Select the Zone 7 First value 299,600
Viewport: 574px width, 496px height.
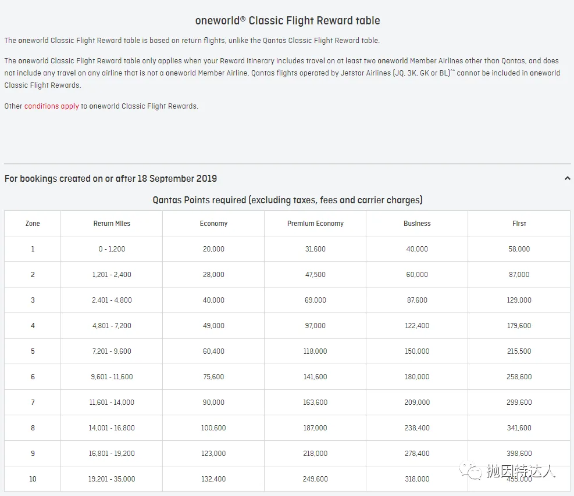(x=519, y=402)
